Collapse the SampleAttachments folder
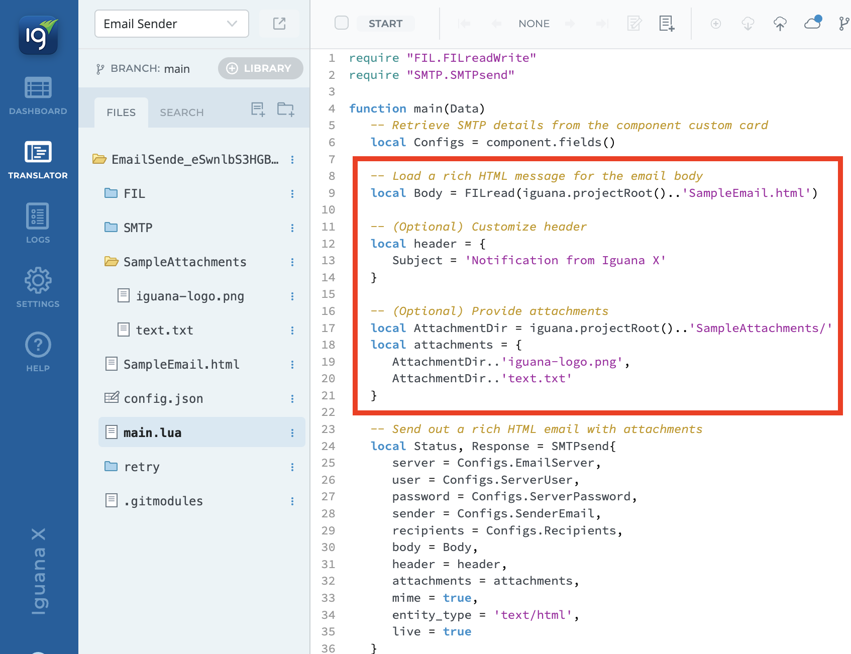The height and width of the screenshot is (654, 851). tap(111, 262)
